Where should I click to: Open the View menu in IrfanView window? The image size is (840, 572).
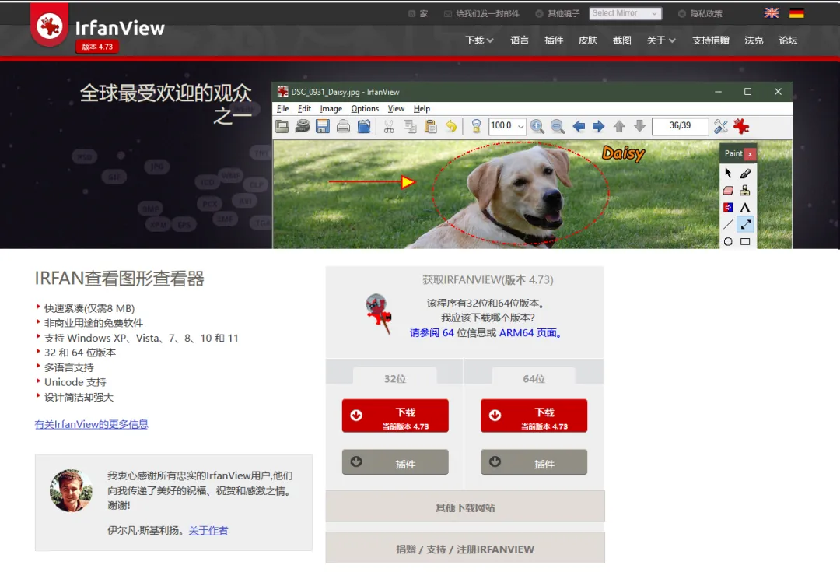point(396,109)
